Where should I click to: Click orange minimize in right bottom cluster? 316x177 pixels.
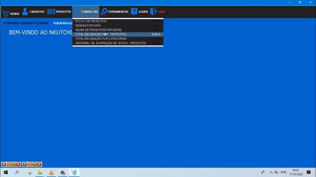coord(30,165)
